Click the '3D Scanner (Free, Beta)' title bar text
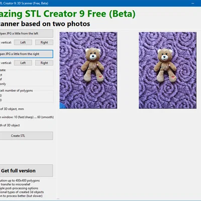Image resolution: width=201 pixels, height=201 pixels. 33,4
